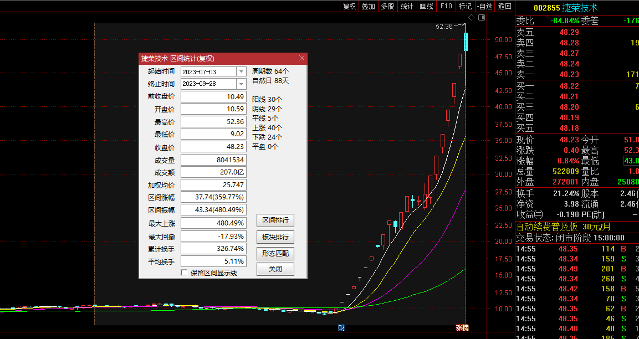639x339 pixels.
Task: Toggle the side panel icon above the chart
Action: coord(481,18)
